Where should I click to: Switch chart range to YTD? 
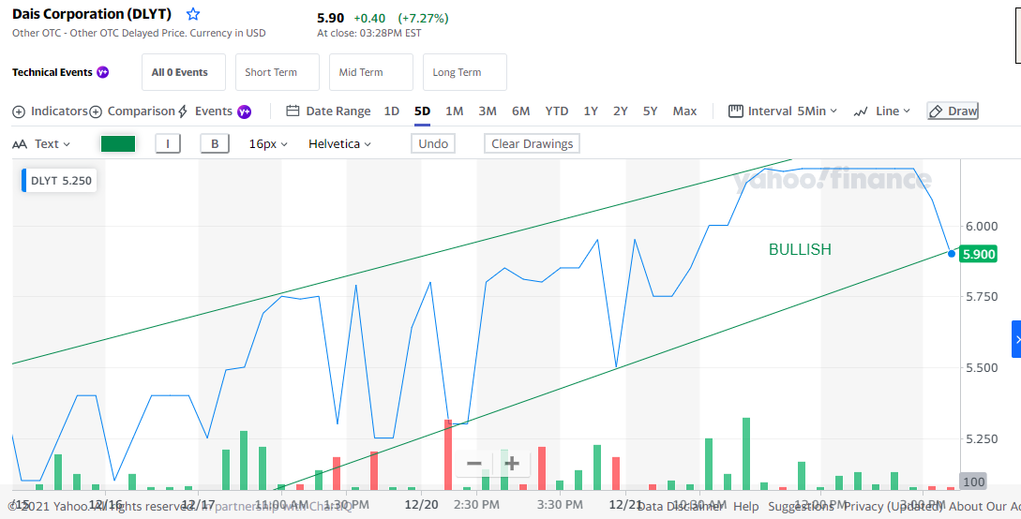[557, 111]
